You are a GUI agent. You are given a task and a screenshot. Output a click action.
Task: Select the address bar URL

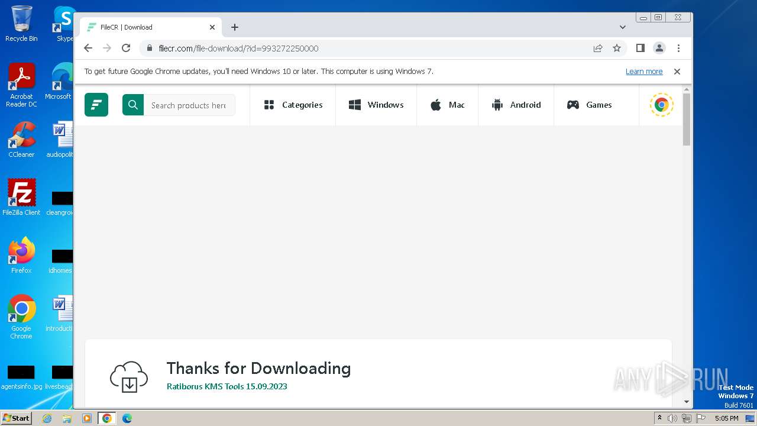[238, 48]
